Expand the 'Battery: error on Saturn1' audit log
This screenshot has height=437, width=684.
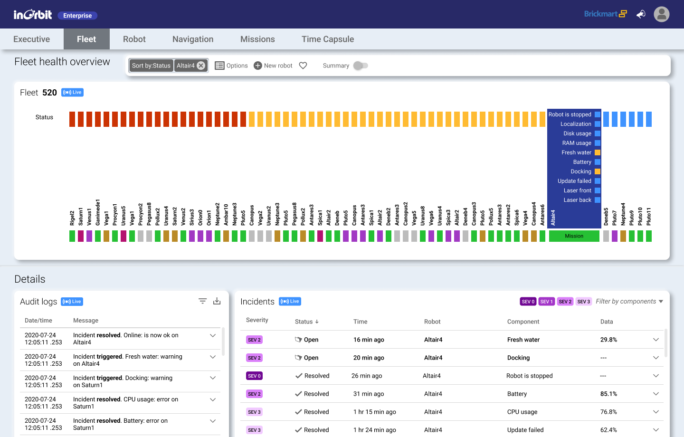213,421
